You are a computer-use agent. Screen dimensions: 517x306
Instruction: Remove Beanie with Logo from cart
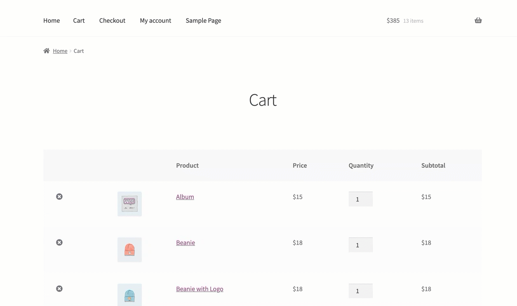59,289
